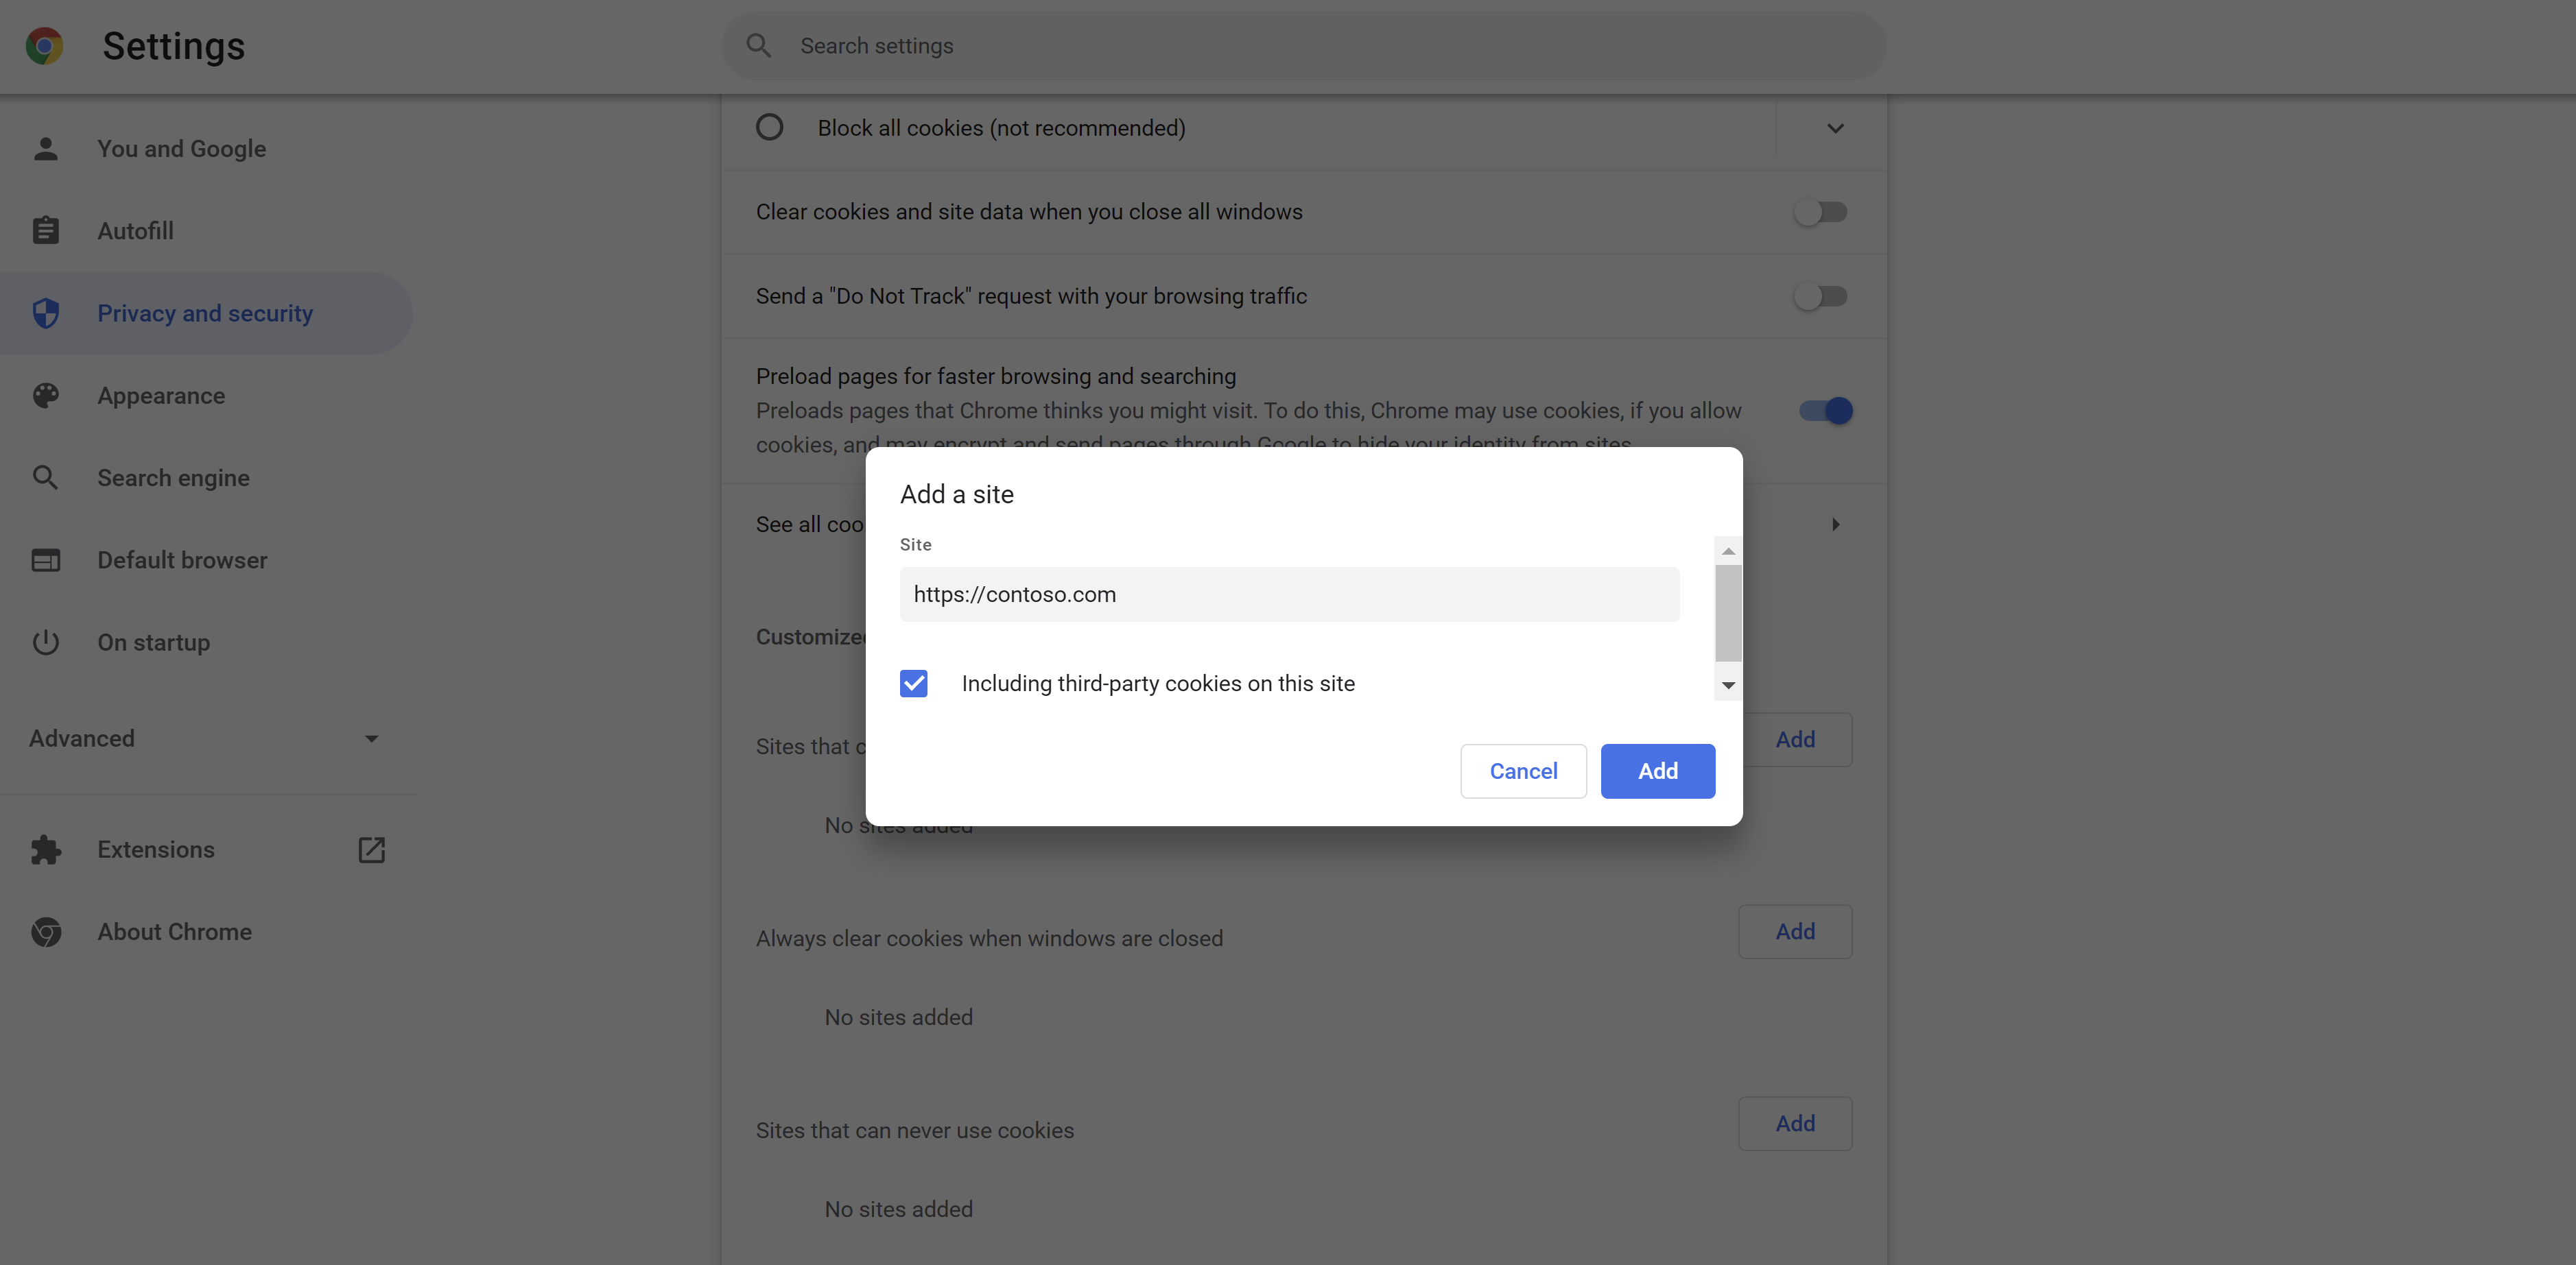2576x1265 pixels.
Task: Click the Autofill clipboard icon
Action: (45, 231)
